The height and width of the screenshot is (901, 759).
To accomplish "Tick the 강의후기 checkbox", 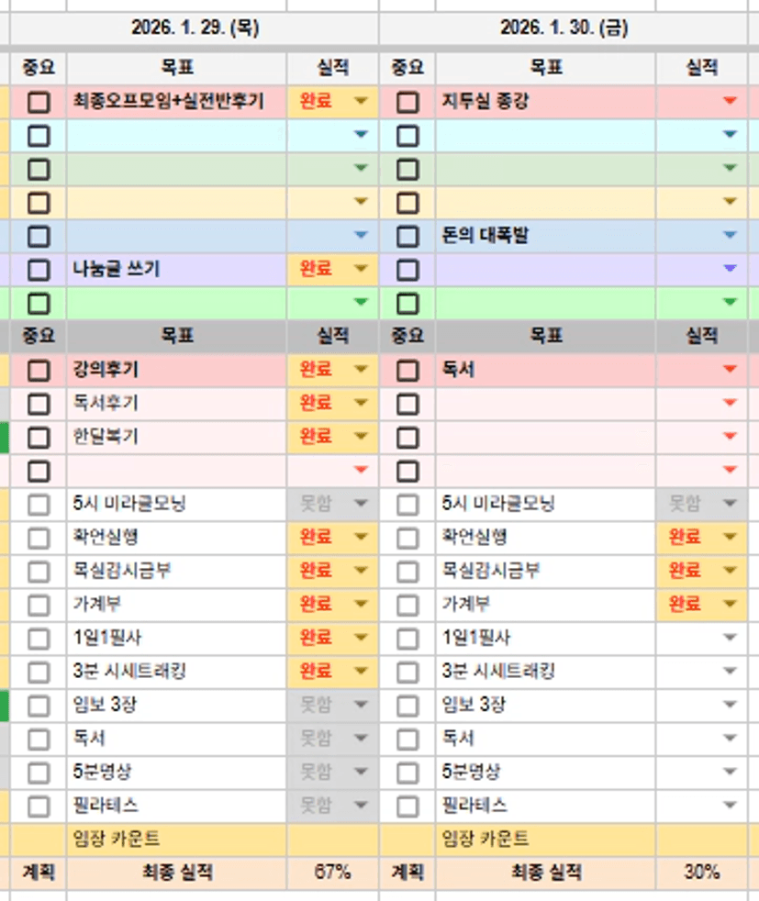I will coord(39,370).
